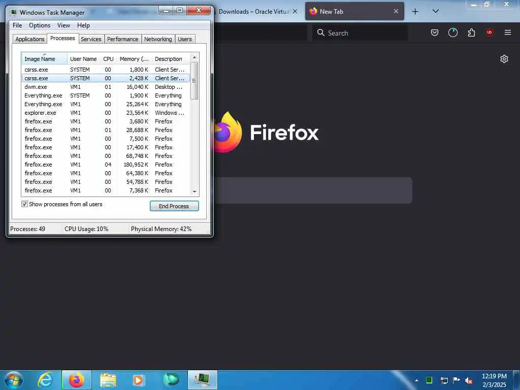Sort by User Name column header
Viewport: 520px width, 390px height.
click(84, 59)
